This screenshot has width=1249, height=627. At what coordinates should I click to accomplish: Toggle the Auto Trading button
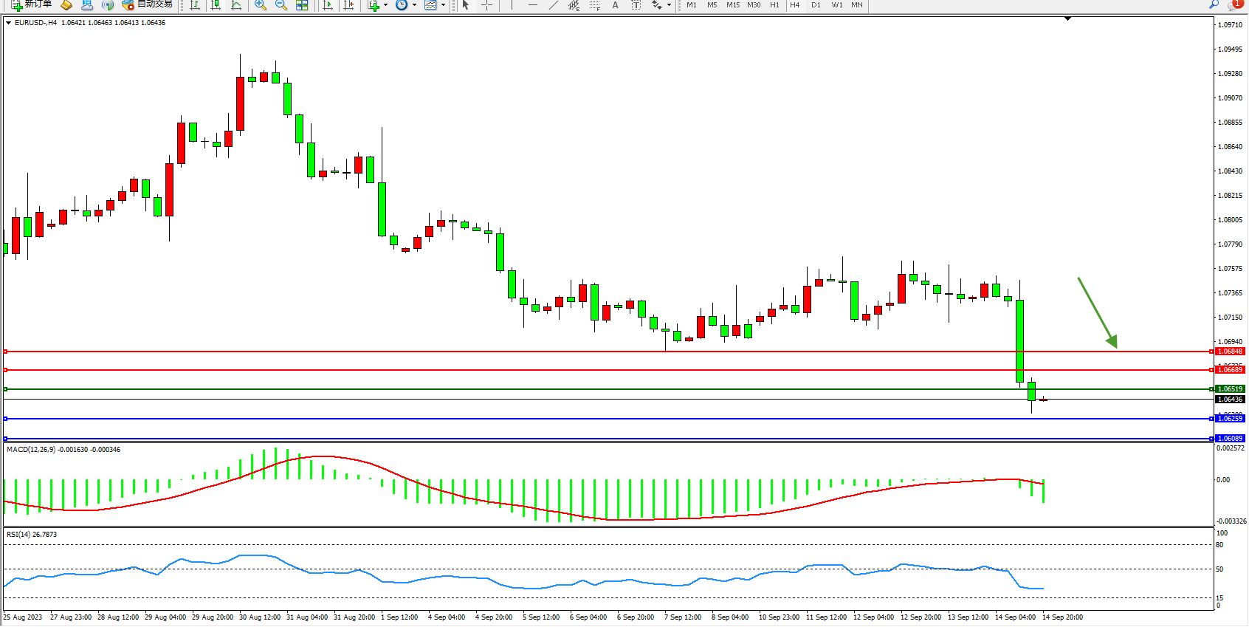click(148, 4)
